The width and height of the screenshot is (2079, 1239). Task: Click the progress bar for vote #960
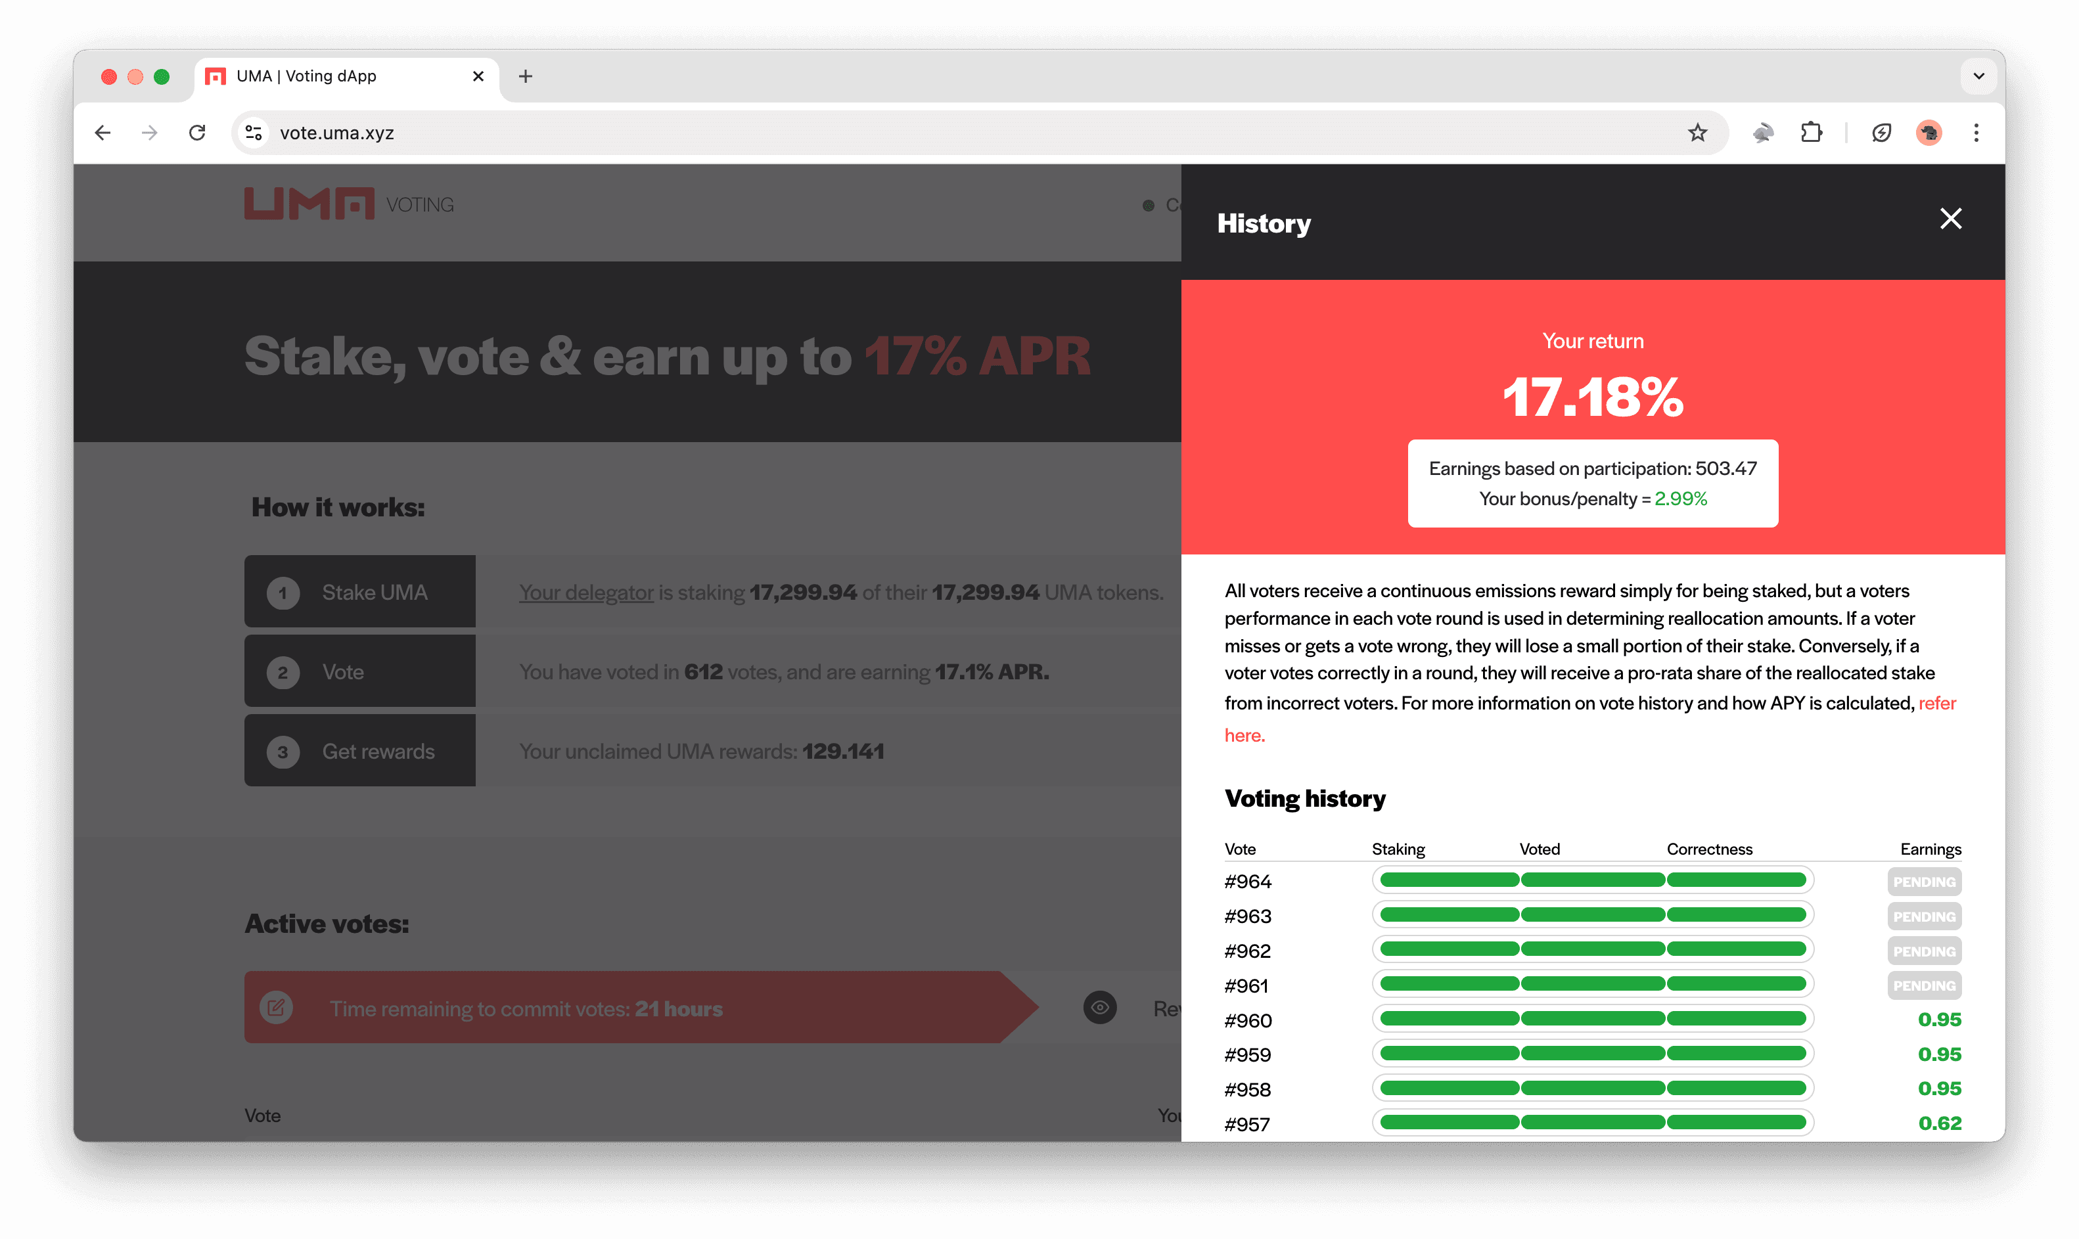point(1592,1018)
